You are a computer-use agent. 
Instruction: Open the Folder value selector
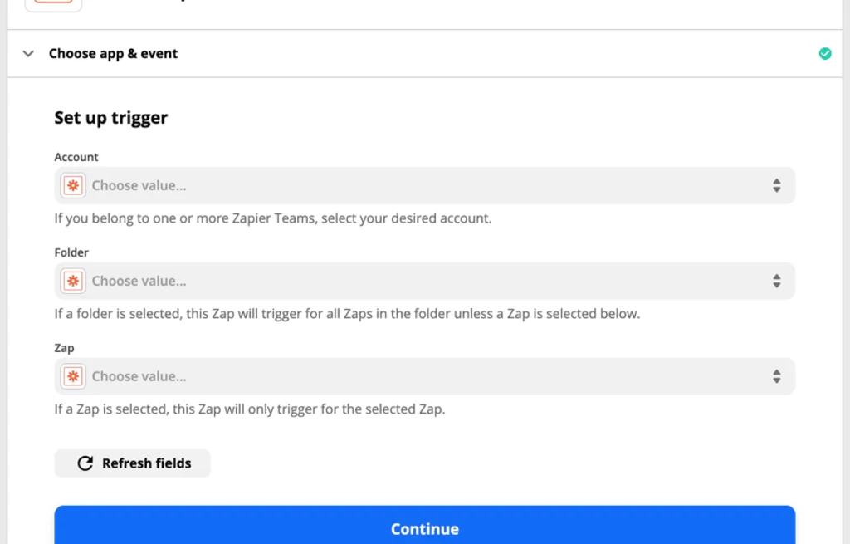coord(415,281)
